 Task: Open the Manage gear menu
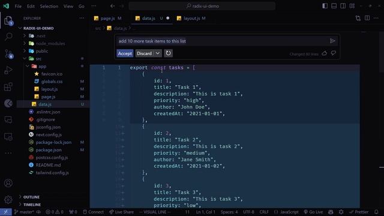click(x=8, y=200)
